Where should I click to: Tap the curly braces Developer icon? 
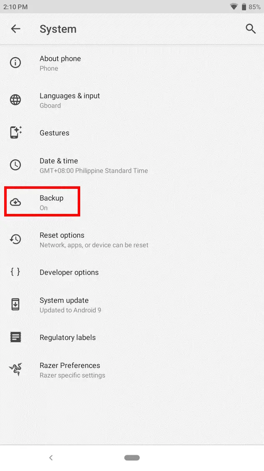click(x=15, y=272)
